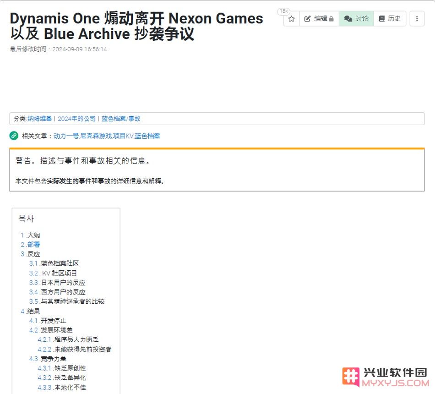Go to section 3.2 KV 社区项目
The width and height of the screenshot is (435, 394).
tap(53, 273)
